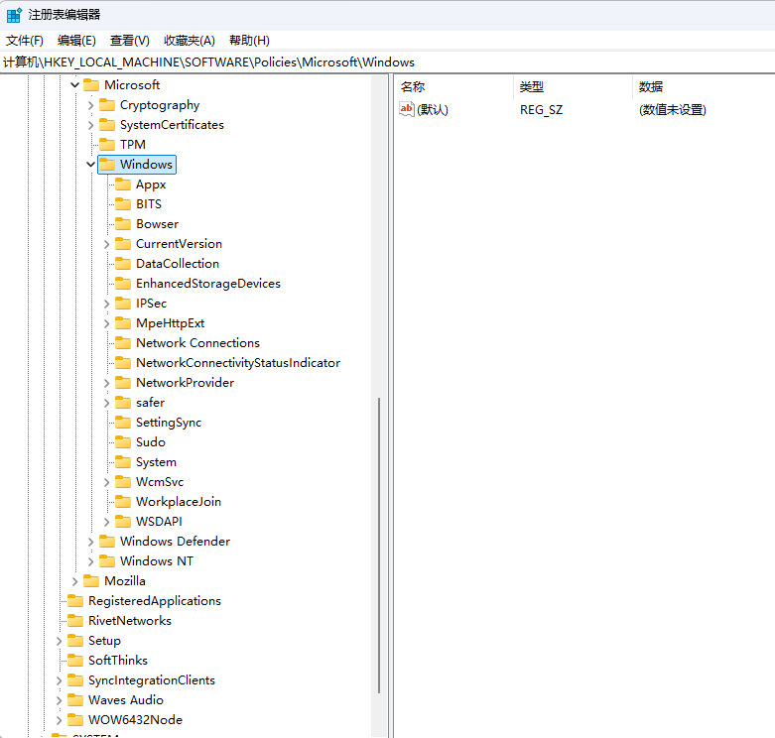Expand the Mozilla key chevron
This screenshot has height=738, width=775.
coord(74,581)
